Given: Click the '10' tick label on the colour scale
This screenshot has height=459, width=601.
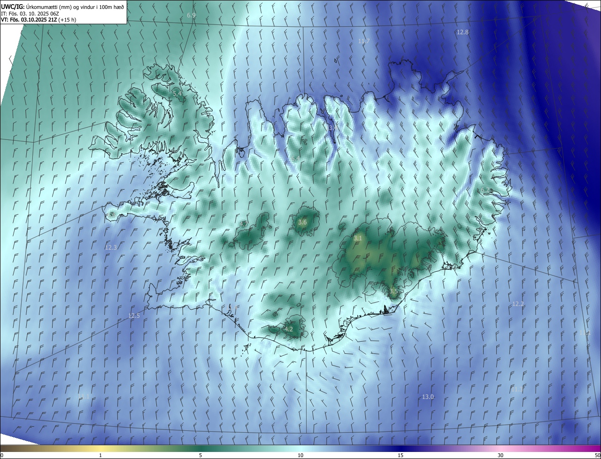Looking at the screenshot, I should [x=300, y=456].
